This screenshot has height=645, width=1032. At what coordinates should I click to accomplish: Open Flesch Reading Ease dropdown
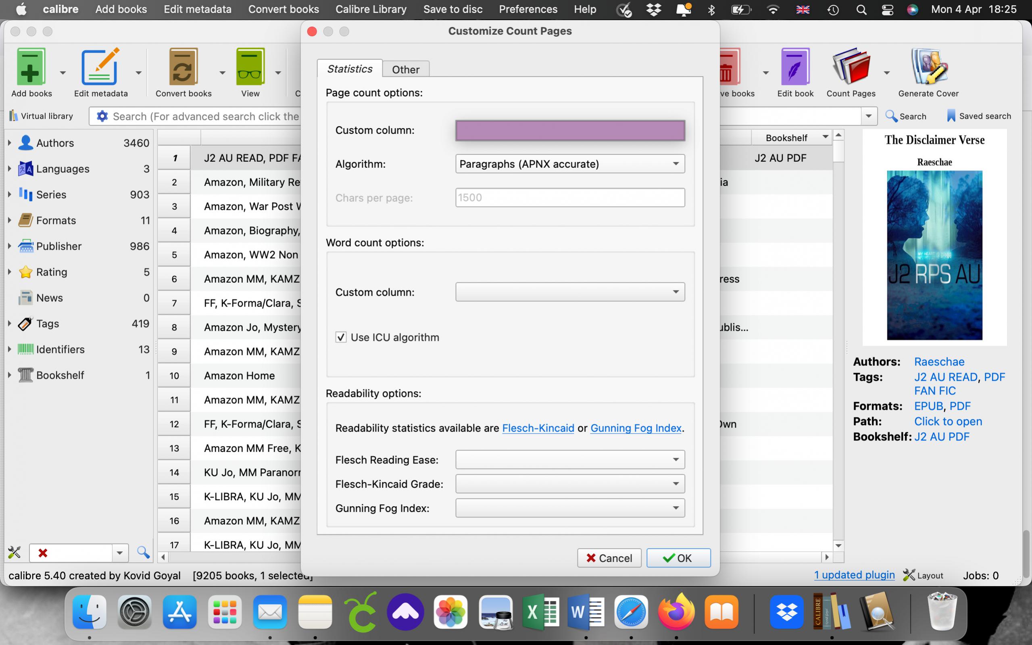point(570,459)
